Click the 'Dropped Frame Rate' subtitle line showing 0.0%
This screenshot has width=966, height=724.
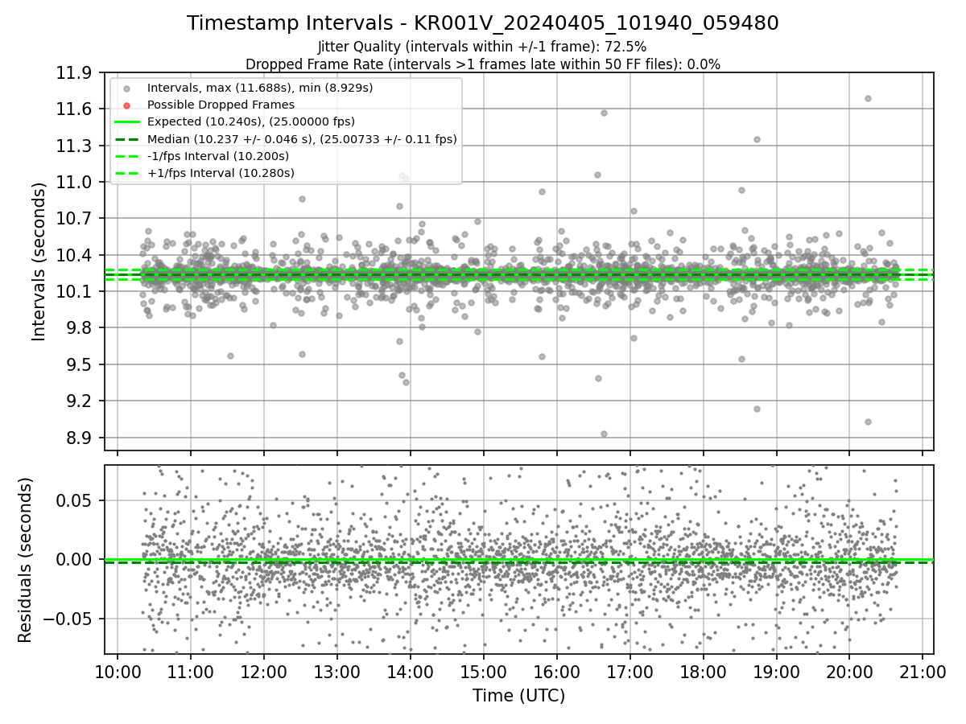[x=483, y=64]
